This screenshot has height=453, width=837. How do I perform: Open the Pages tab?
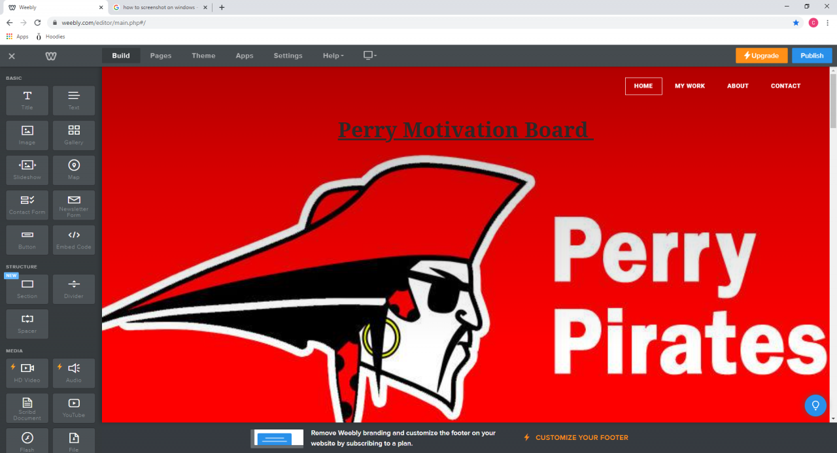(161, 56)
